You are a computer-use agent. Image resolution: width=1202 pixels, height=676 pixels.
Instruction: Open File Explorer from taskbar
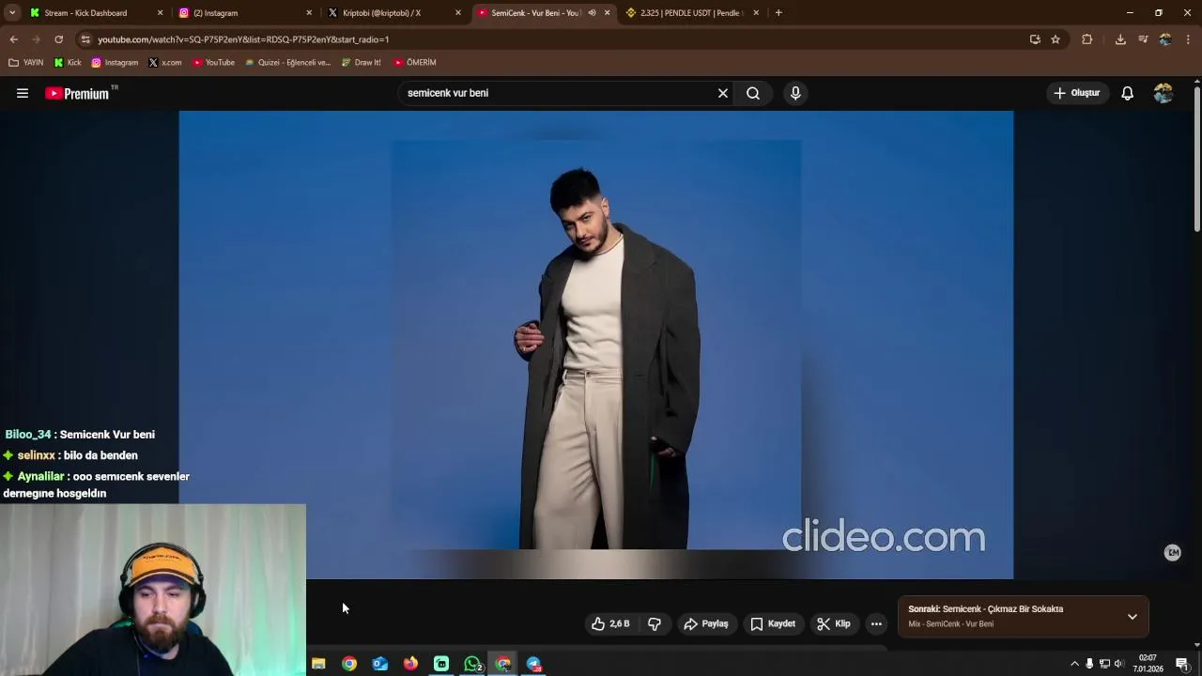(x=318, y=664)
